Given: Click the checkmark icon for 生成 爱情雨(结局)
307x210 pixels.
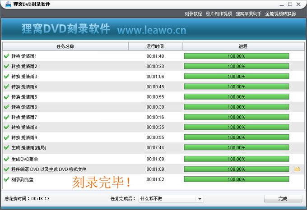Looking at the screenshot, I should (7, 147).
